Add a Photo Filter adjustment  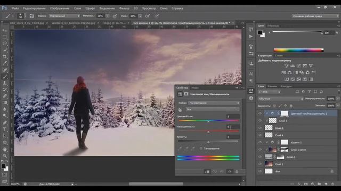(x=302, y=73)
